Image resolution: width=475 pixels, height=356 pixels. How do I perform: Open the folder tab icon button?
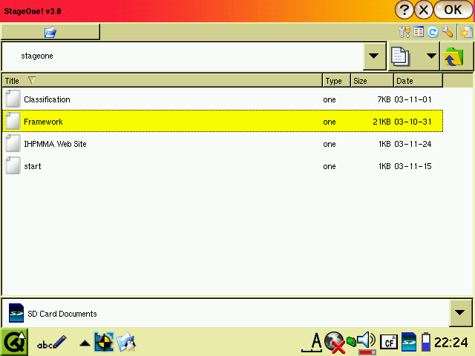click(50, 32)
